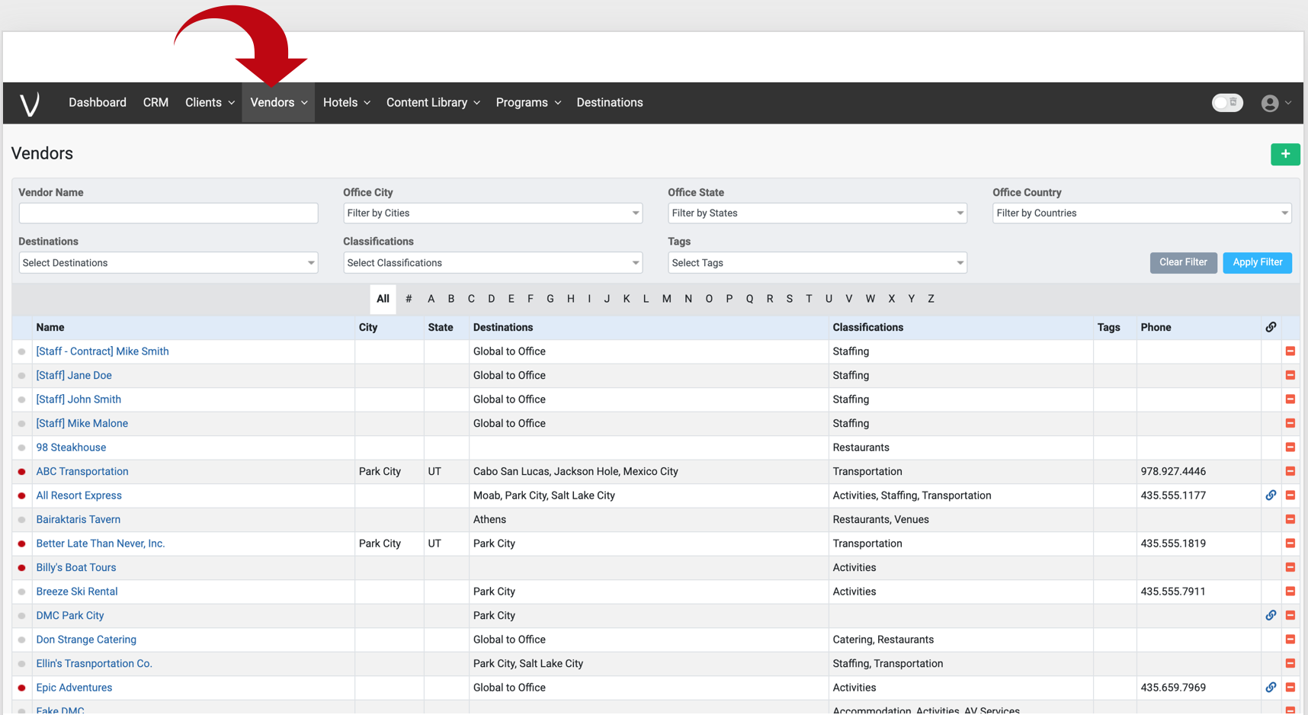Select the All alphabet filter tab
The width and height of the screenshot is (1308, 715).
(x=383, y=299)
